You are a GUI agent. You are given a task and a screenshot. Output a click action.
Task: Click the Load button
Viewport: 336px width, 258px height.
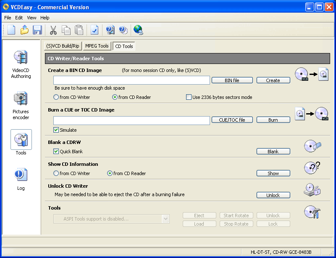pos(199,224)
